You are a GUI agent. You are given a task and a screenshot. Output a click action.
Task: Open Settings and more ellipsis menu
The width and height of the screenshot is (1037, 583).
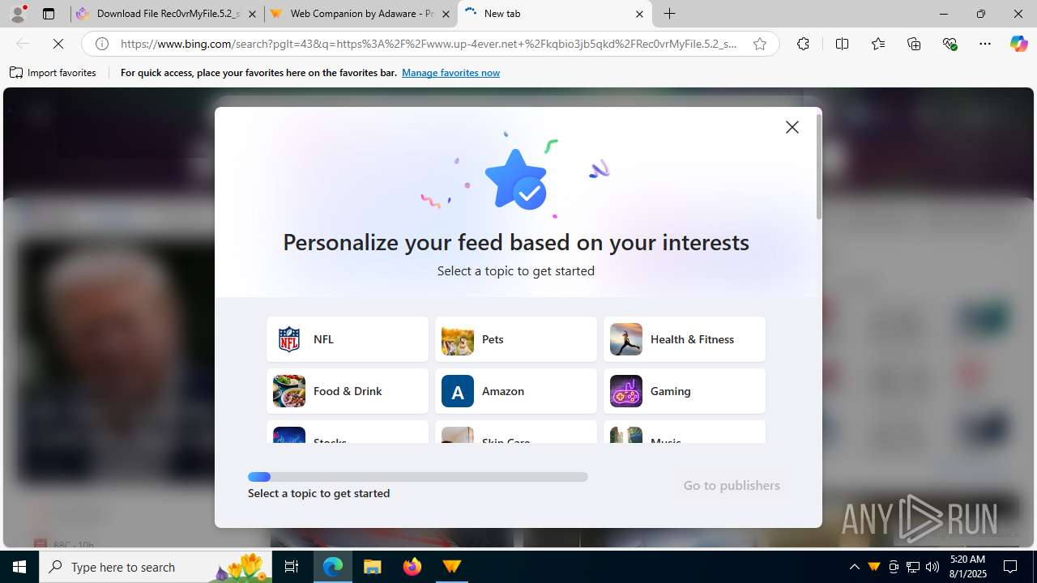(985, 44)
